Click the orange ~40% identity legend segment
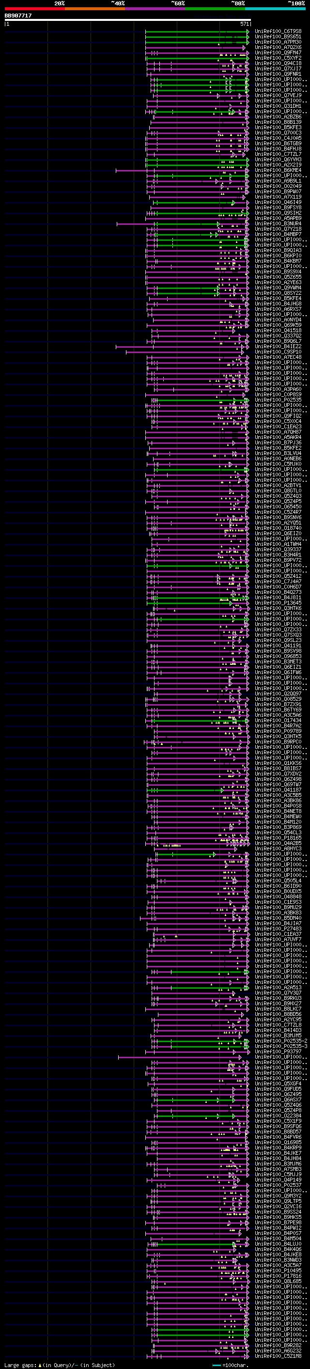The height and width of the screenshot is (1369, 310). pyautogui.click(x=95, y=9)
